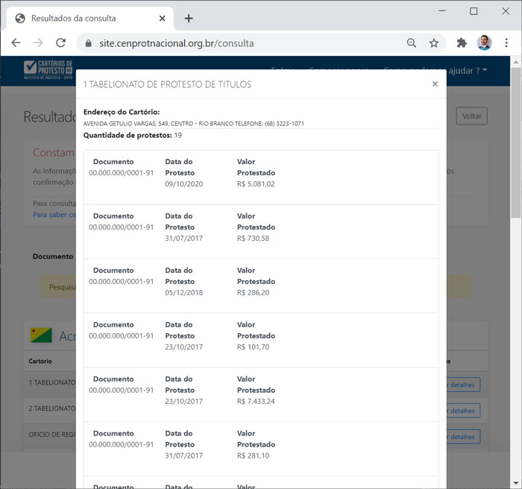Open detalhes for 1 TABELIONATO row
Image resolution: width=522 pixels, height=489 pixels.
(463, 385)
